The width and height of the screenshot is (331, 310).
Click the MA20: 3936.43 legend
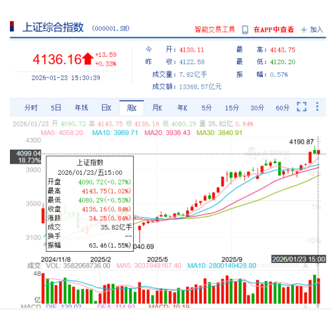(x=167, y=132)
